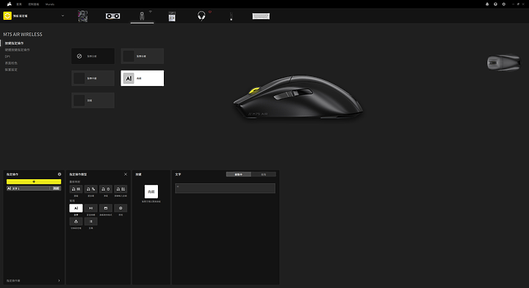This screenshot has width=529, height=288.
Task: Expand the profile selector dropdown
Action: [62, 16]
